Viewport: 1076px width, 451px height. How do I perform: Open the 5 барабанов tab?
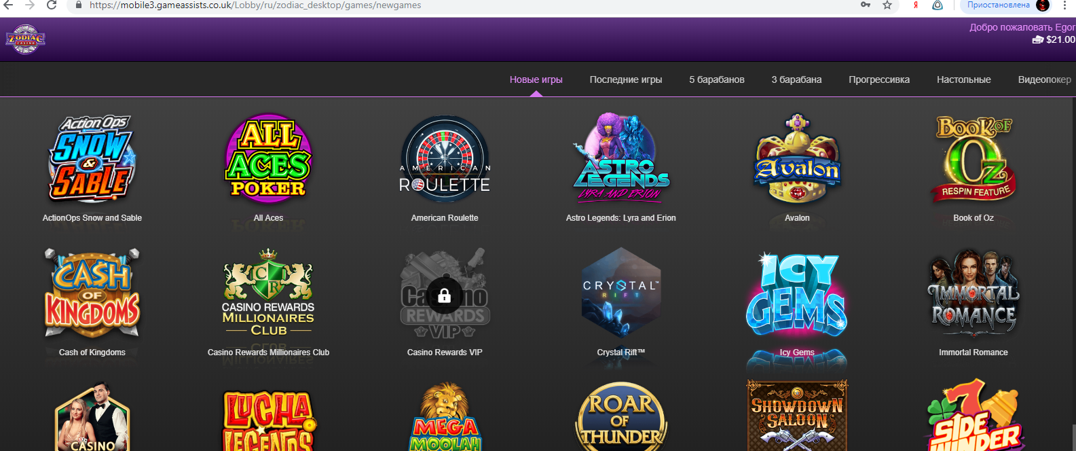717,79
